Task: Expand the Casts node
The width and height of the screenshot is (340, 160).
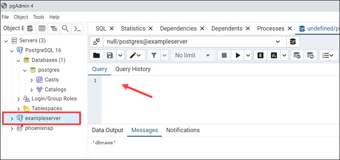Action: pos(31,80)
